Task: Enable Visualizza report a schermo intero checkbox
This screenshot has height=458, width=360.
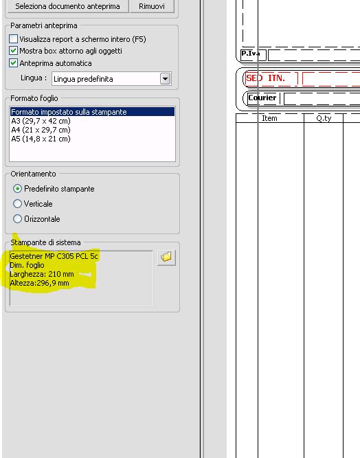Action: point(13,39)
